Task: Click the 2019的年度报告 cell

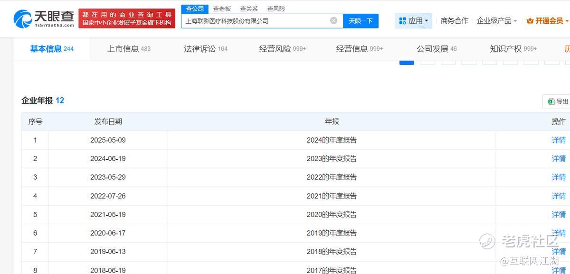Action: point(332,233)
